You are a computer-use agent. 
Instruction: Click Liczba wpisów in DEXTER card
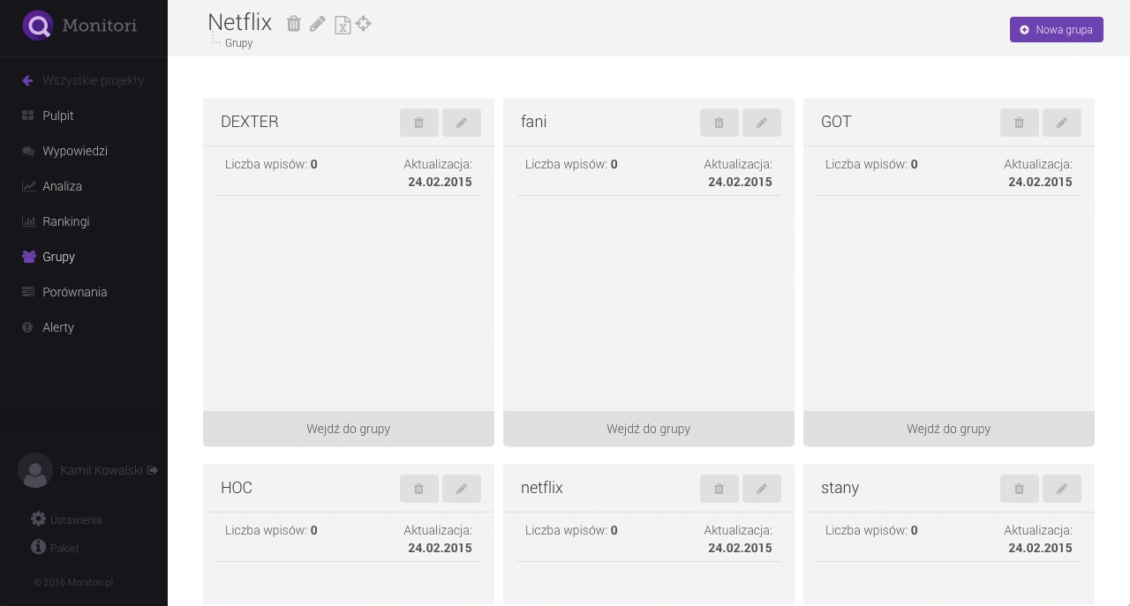click(x=271, y=164)
